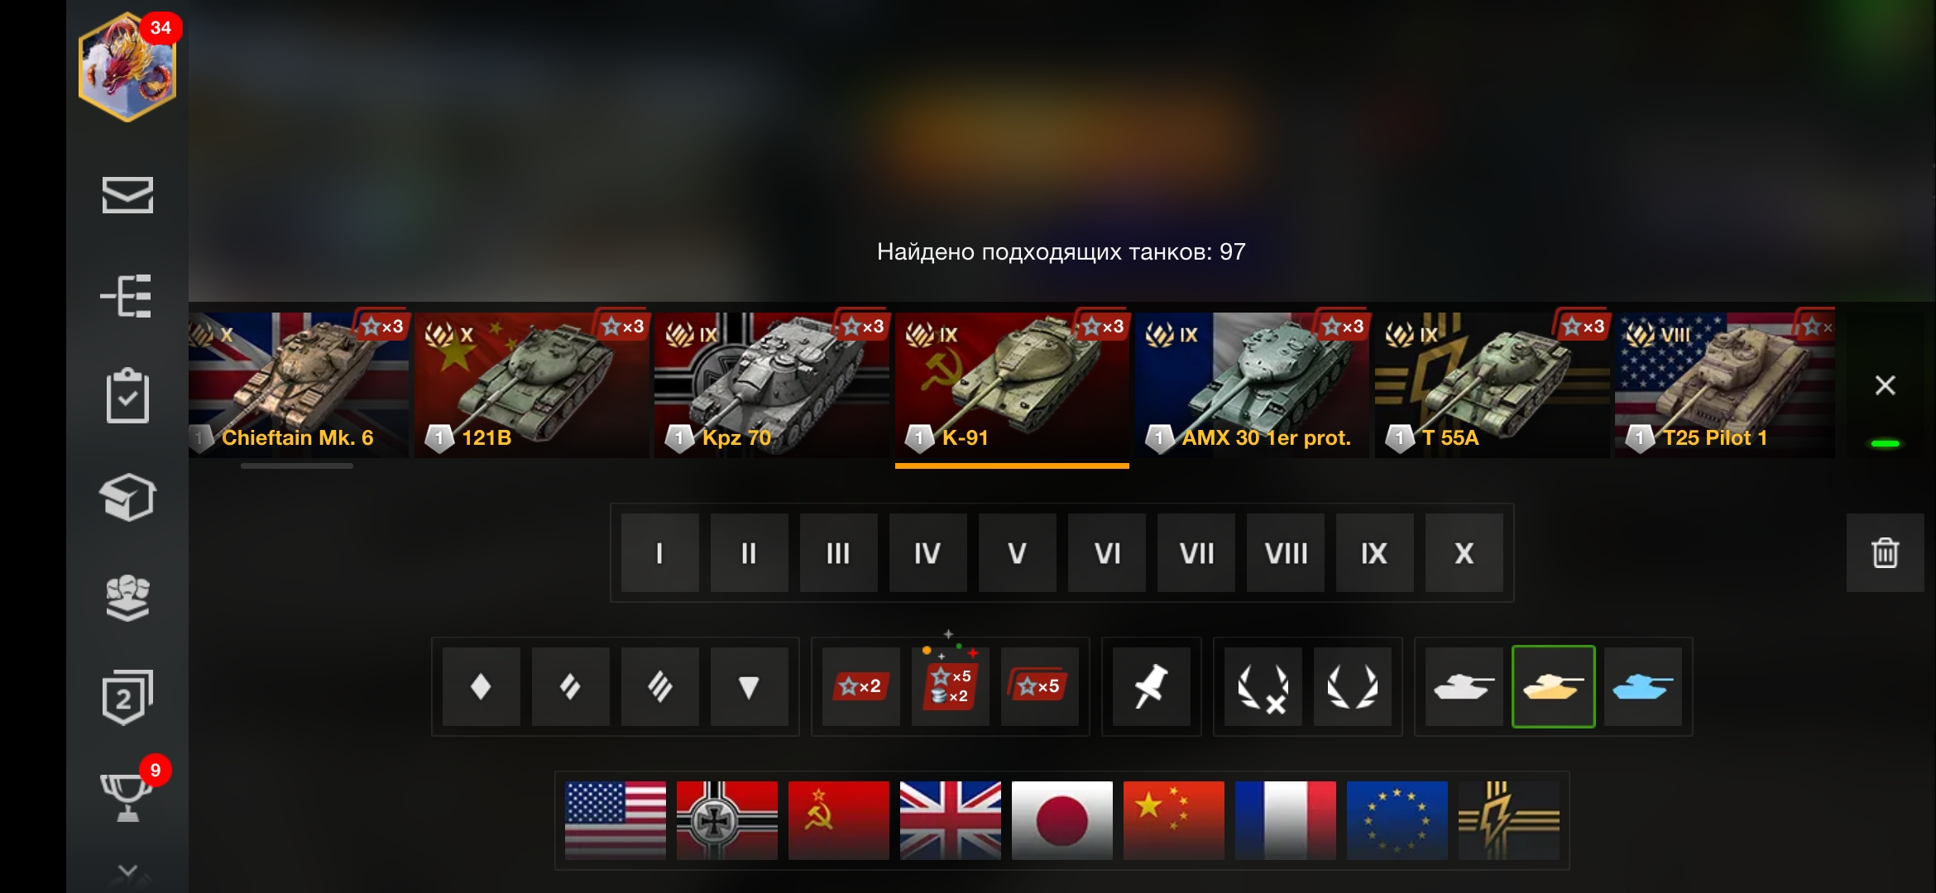Screen dimensions: 1936x893
Task: Toggle the single diamond light tank filter
Action: pos(481,686)
